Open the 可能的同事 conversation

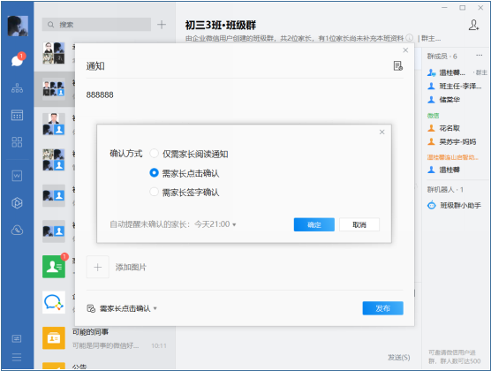(104, 338)
